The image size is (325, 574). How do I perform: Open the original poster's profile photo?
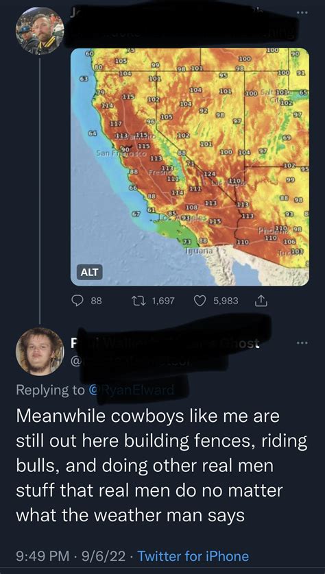pos(40,31)
